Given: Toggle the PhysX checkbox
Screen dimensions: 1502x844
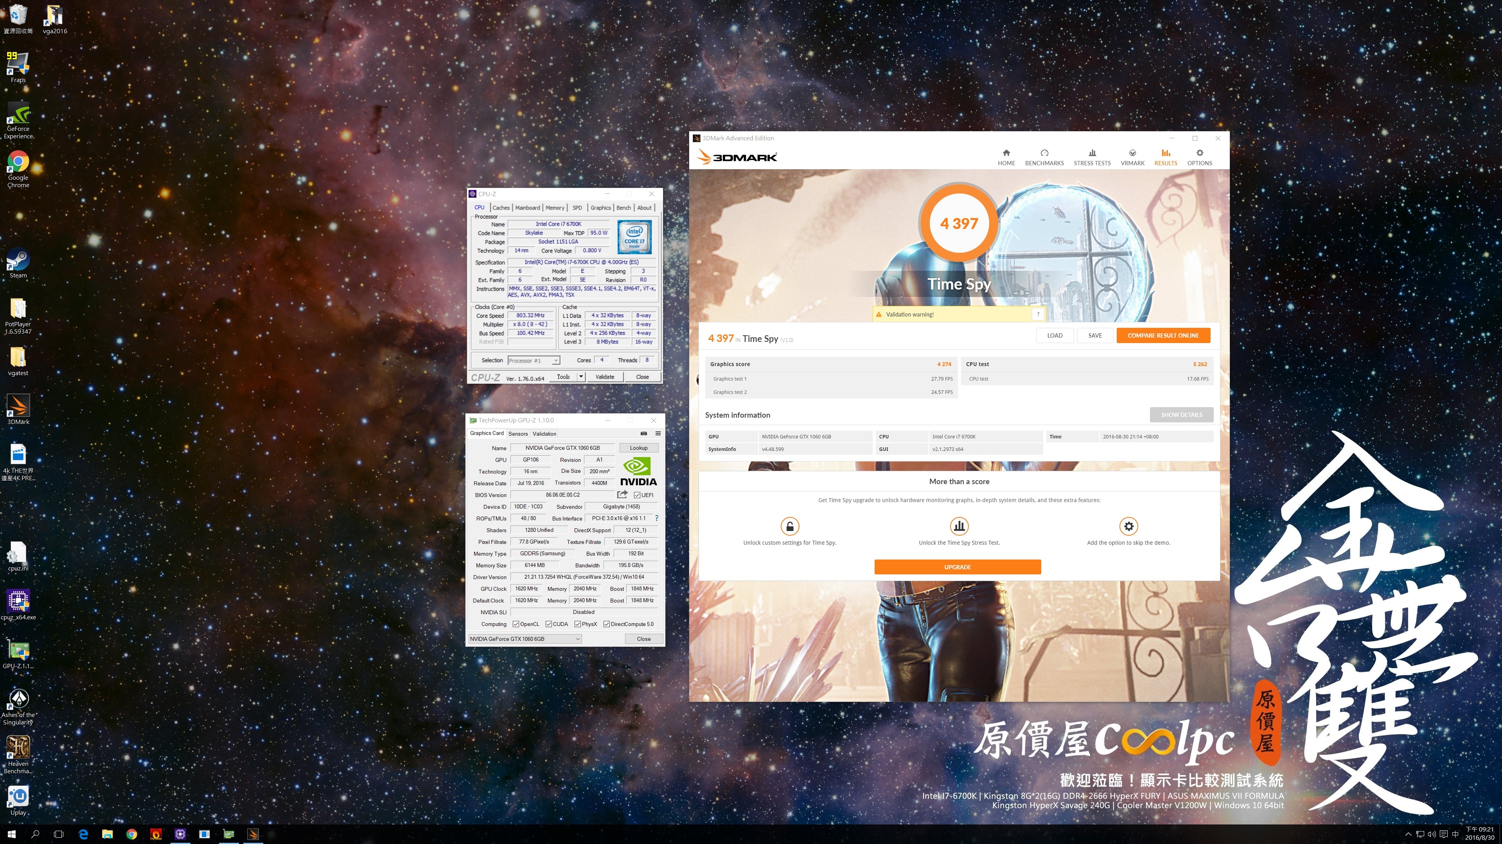Looking at the screenshot, I should pos(577,624).
